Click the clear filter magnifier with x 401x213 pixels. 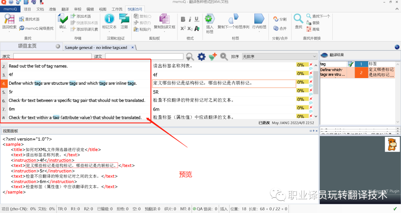(224, 57)
